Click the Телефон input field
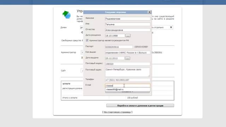Viewport: 226px width, 127px height. pos(127,80)
